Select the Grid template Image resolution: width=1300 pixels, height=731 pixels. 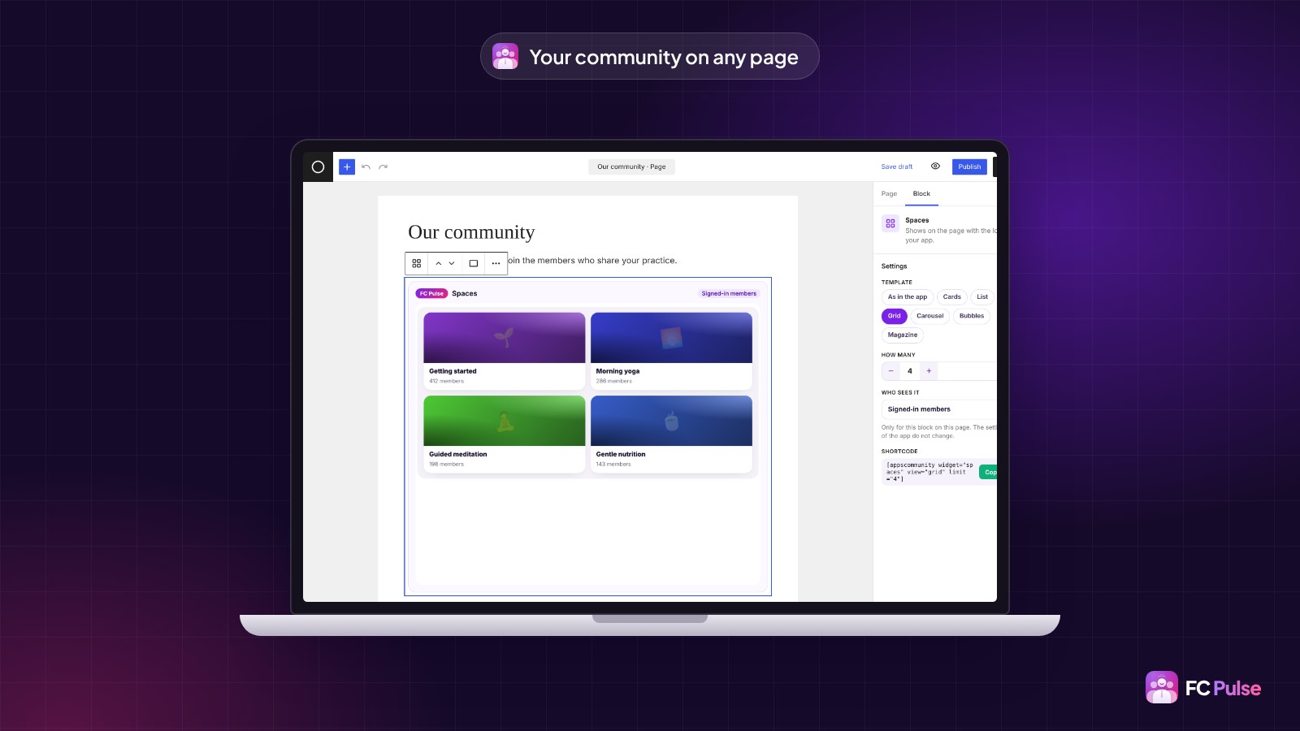point(895,316)
